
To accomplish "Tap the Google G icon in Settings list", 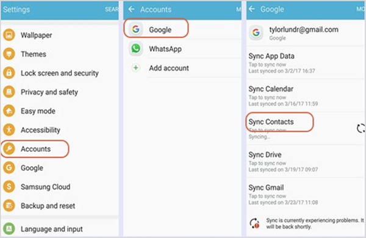I will 9,167.
